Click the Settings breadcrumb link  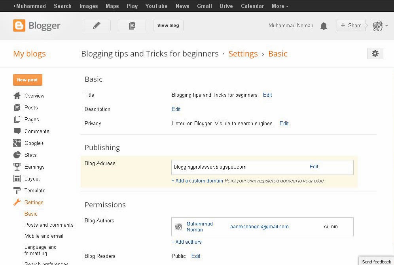coord(243,54)
